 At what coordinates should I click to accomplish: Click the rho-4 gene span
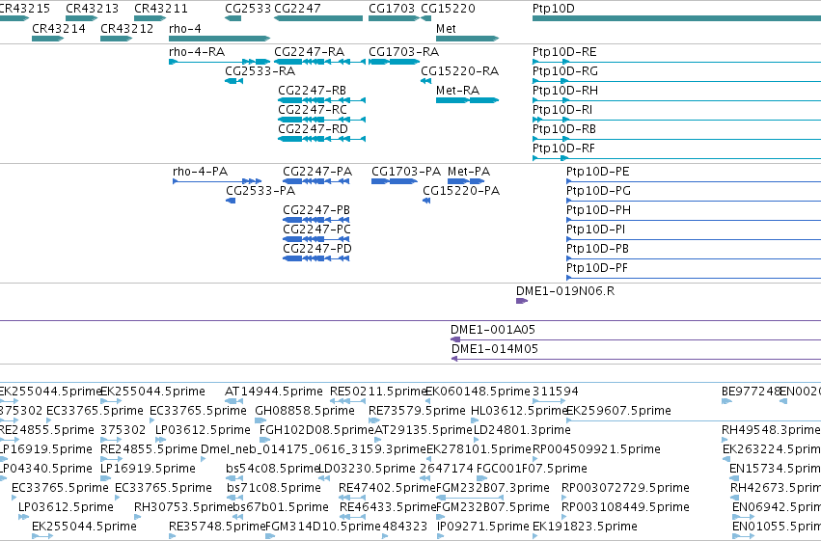click(x=219, y=39)
